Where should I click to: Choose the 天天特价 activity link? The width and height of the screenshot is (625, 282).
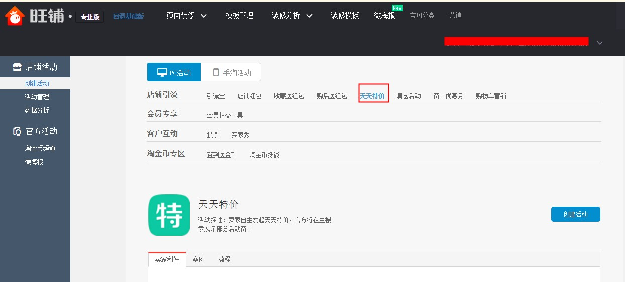(372, 96)
